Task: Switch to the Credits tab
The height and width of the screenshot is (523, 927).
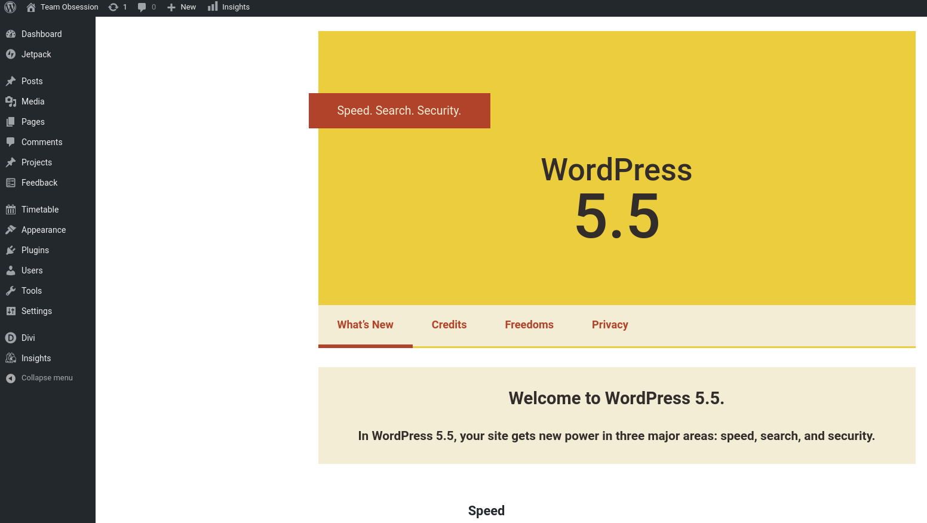Action: 449,325
